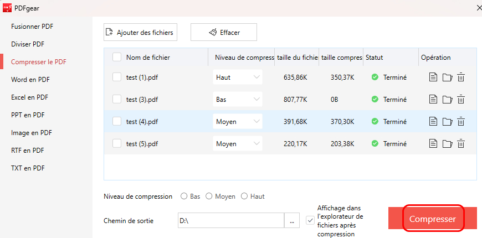Open compression level dropdown for test (1).pdf
Image resolution: width=482 pixels, height=238 pixels.
(x=238, y=77)
